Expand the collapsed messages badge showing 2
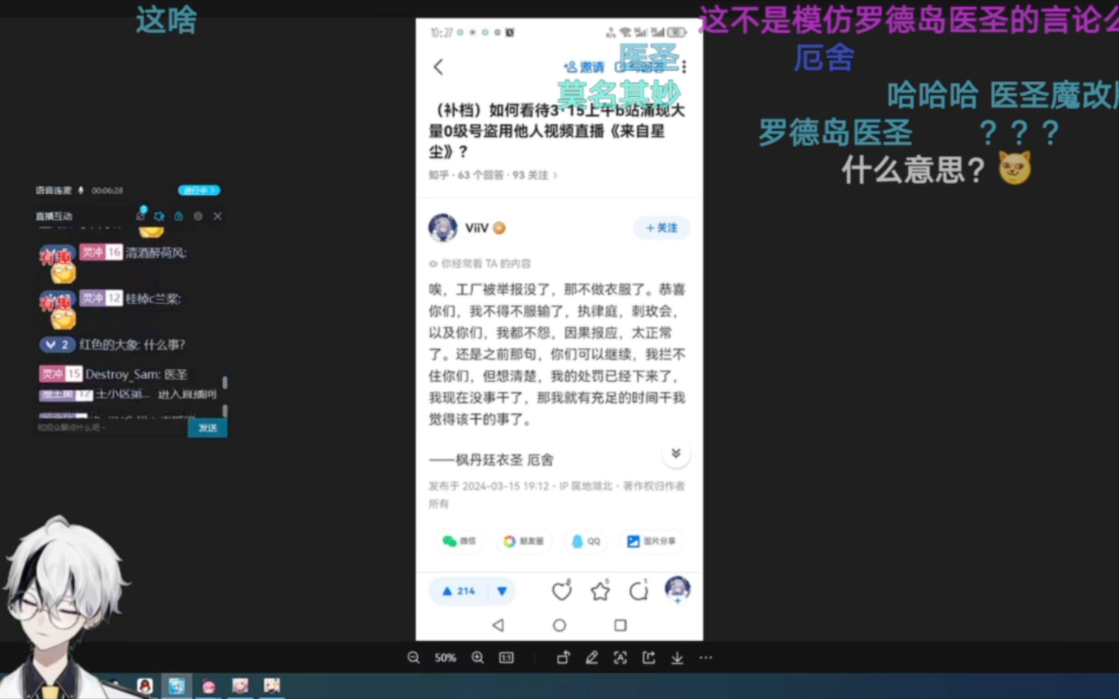 point(57,344)
